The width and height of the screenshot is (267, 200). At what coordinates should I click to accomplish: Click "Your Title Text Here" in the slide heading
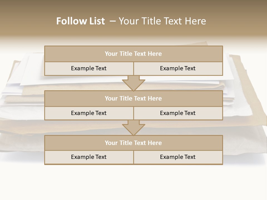click(x=162, y=21)
